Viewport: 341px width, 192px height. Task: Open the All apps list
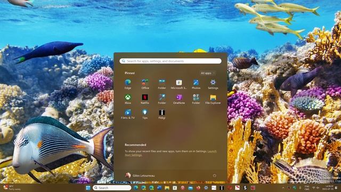(x=207, y=73)
